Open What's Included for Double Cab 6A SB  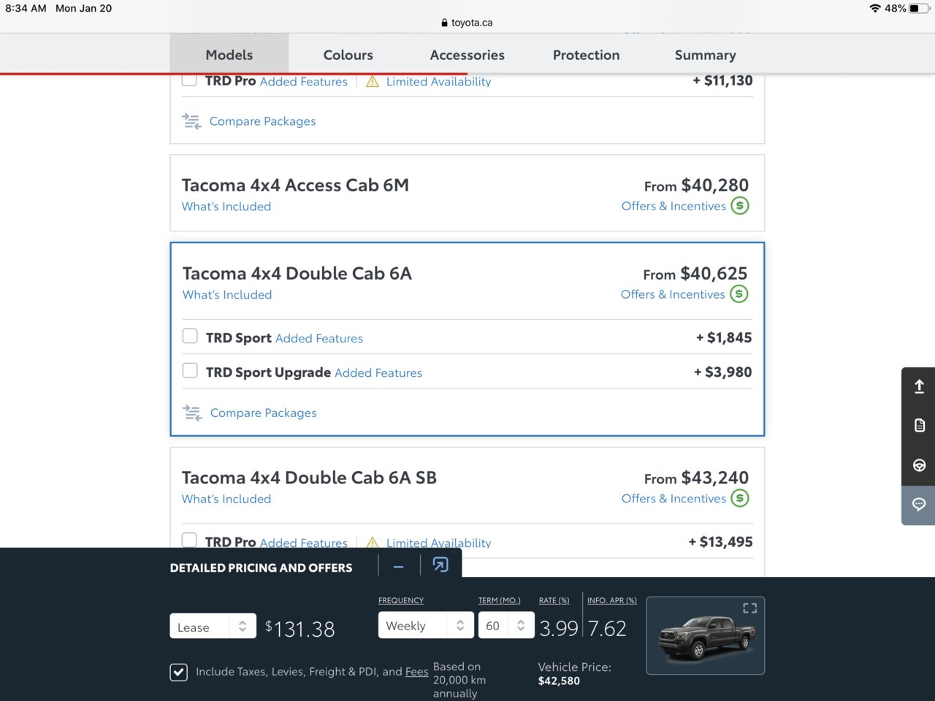coord(226,499)
